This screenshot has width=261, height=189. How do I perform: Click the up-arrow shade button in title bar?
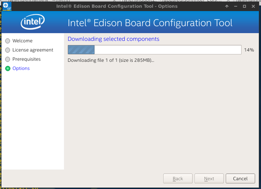pos(227,6)
